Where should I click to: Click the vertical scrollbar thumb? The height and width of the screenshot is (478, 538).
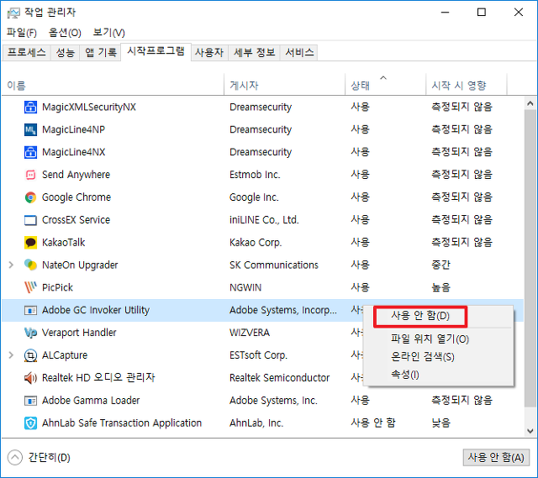coord(530,258)
